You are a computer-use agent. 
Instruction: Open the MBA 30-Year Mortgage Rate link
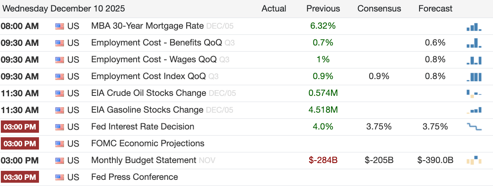tap(147, 26)
